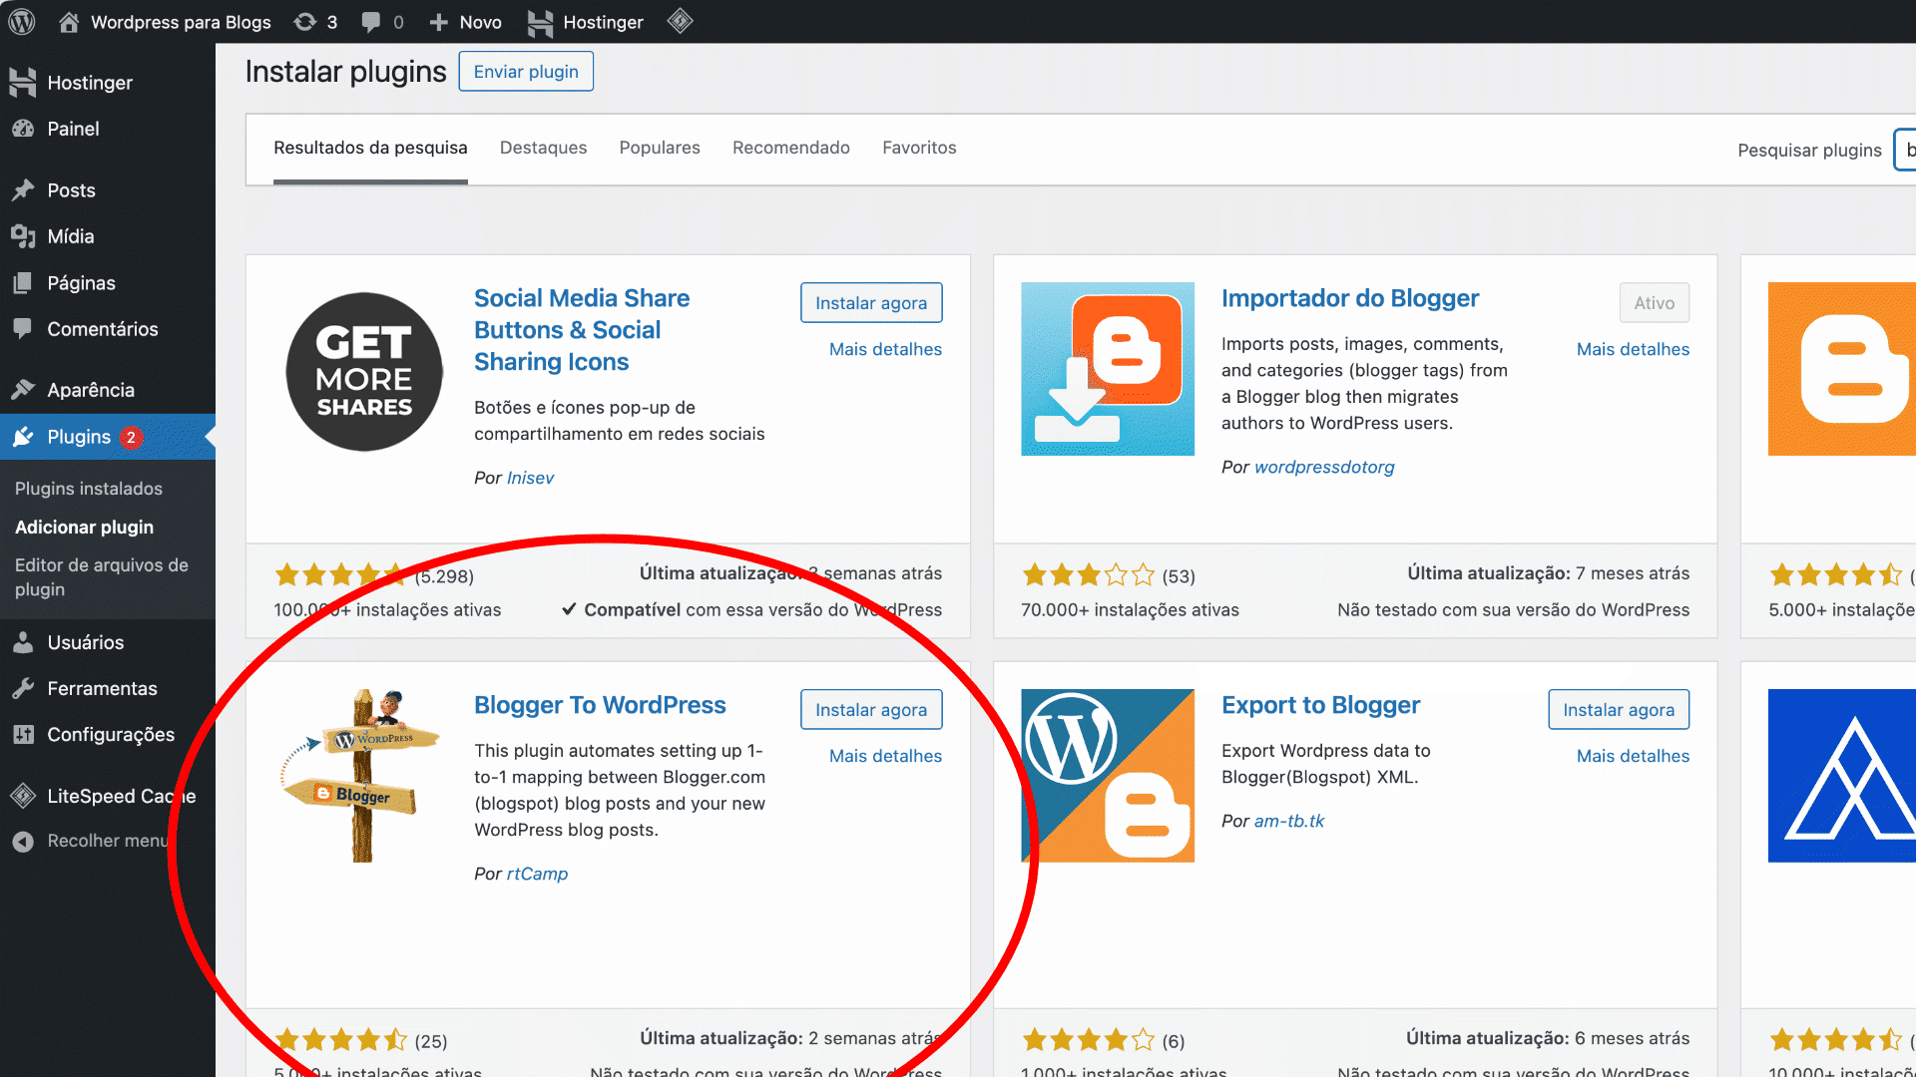Open the Painel dashboard icon
The width and height of the screenshot is (1916, 1077).
point(23,129)
